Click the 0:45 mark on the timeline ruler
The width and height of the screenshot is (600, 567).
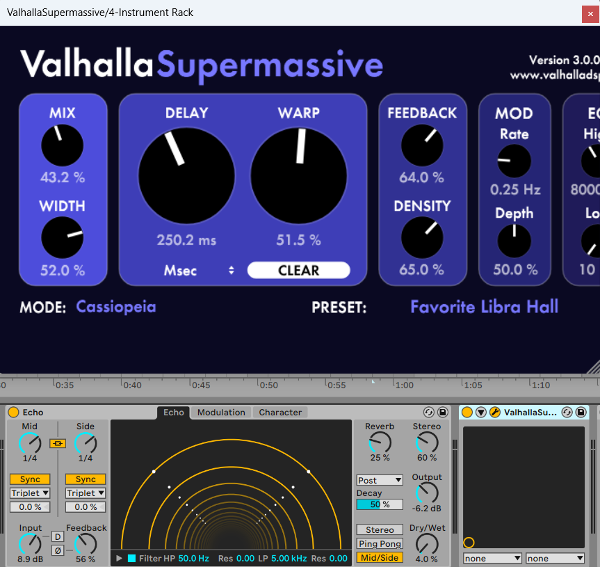pyautogui.click(x=201, y=385)
